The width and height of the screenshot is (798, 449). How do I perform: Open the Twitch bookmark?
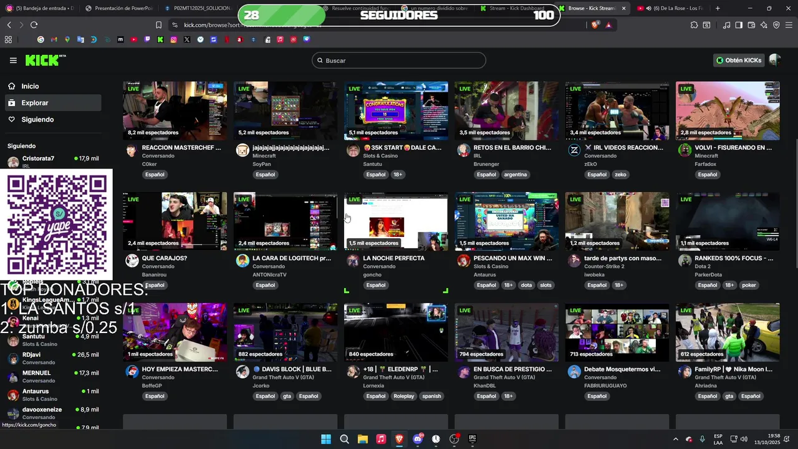pos(147,39)
